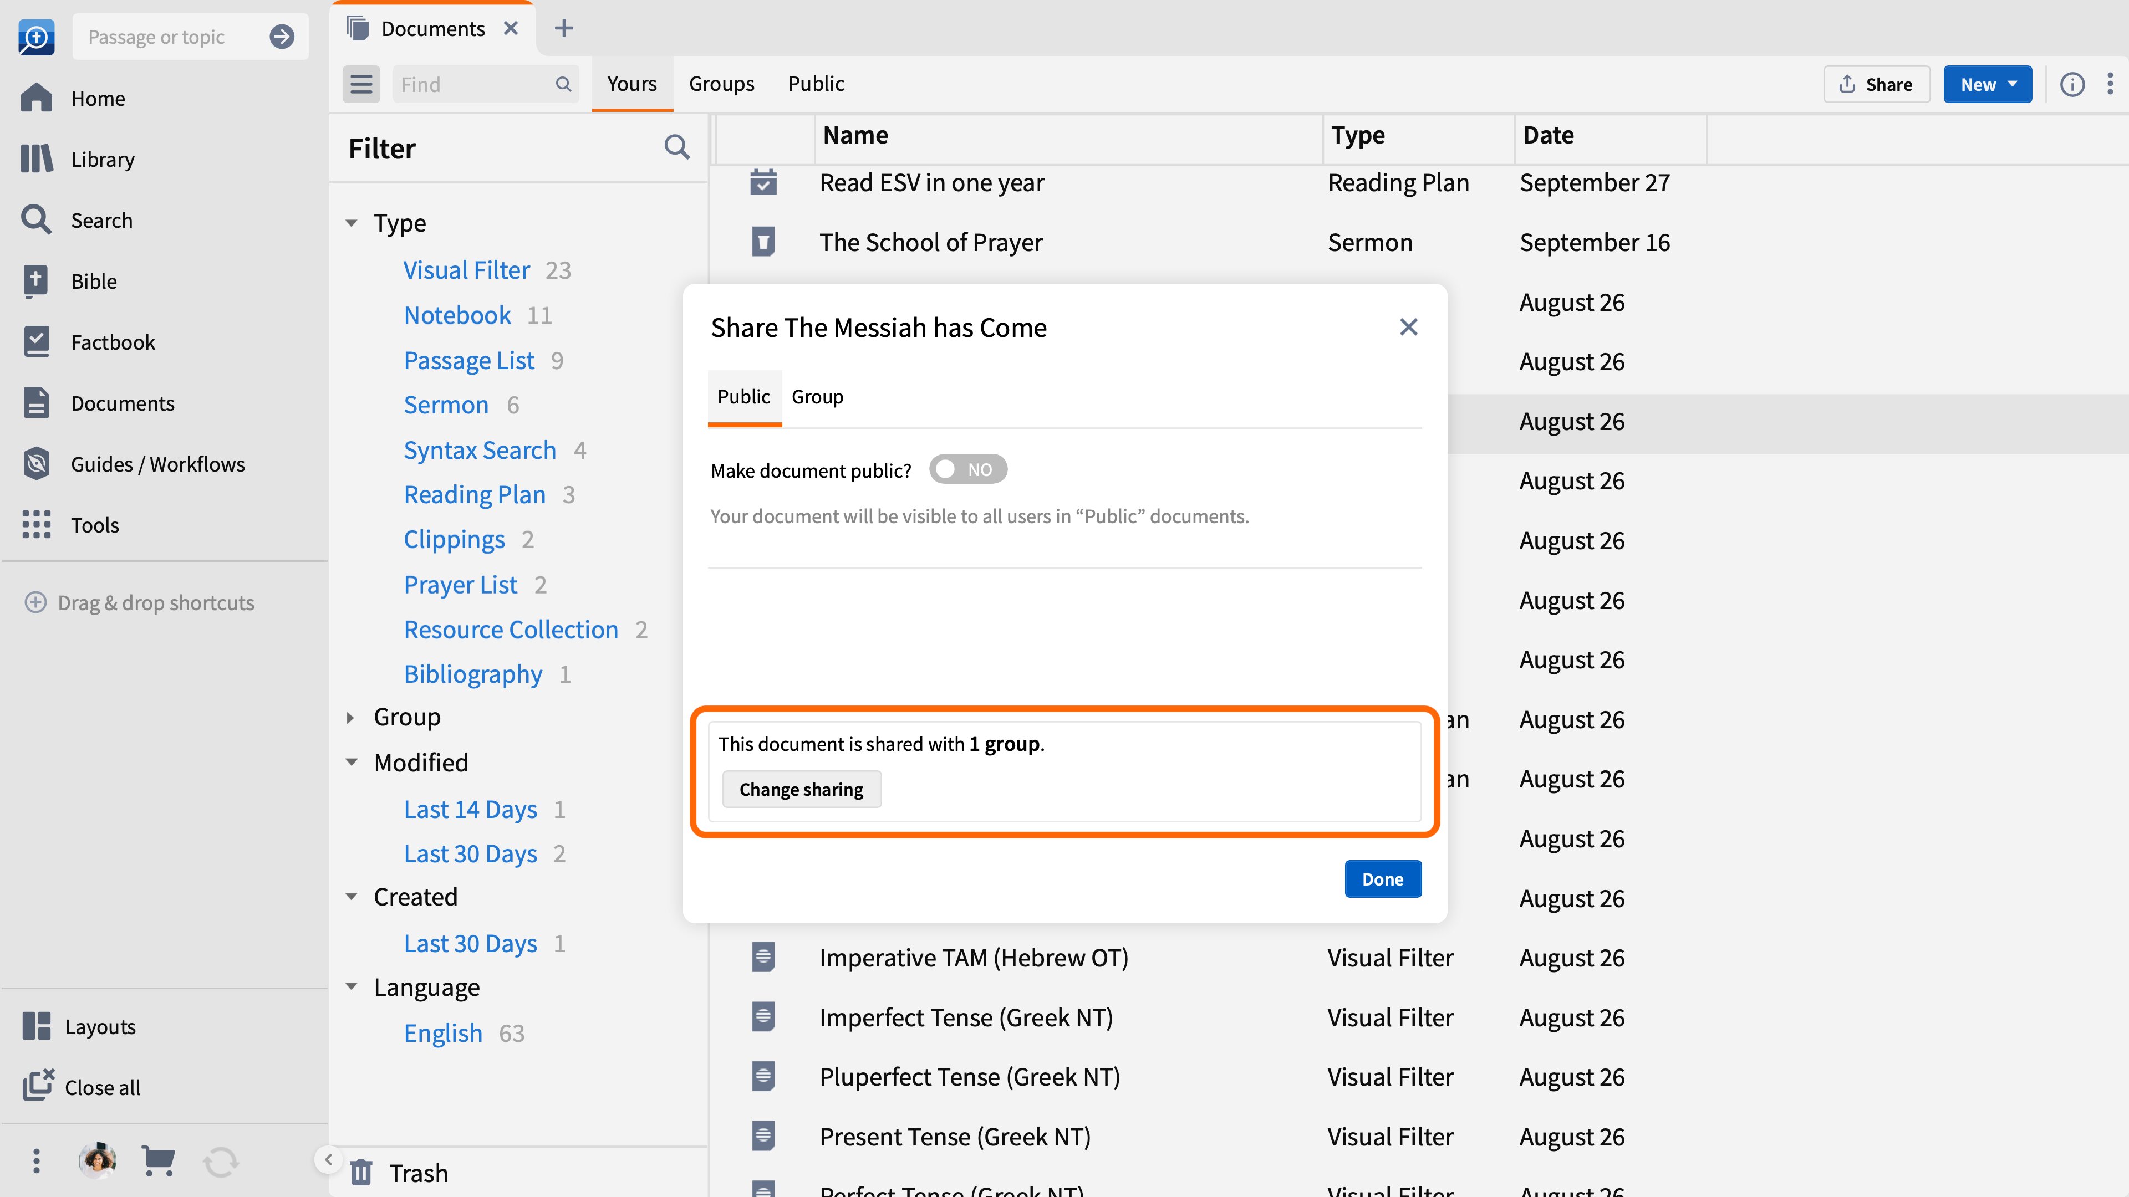
Task: Click The School of Prayer sermon icon
Action: (x=763, y=242)
